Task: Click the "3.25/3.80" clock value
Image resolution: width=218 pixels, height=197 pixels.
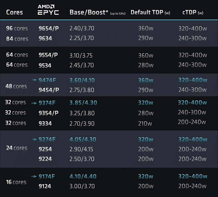Action: point(82,113)
